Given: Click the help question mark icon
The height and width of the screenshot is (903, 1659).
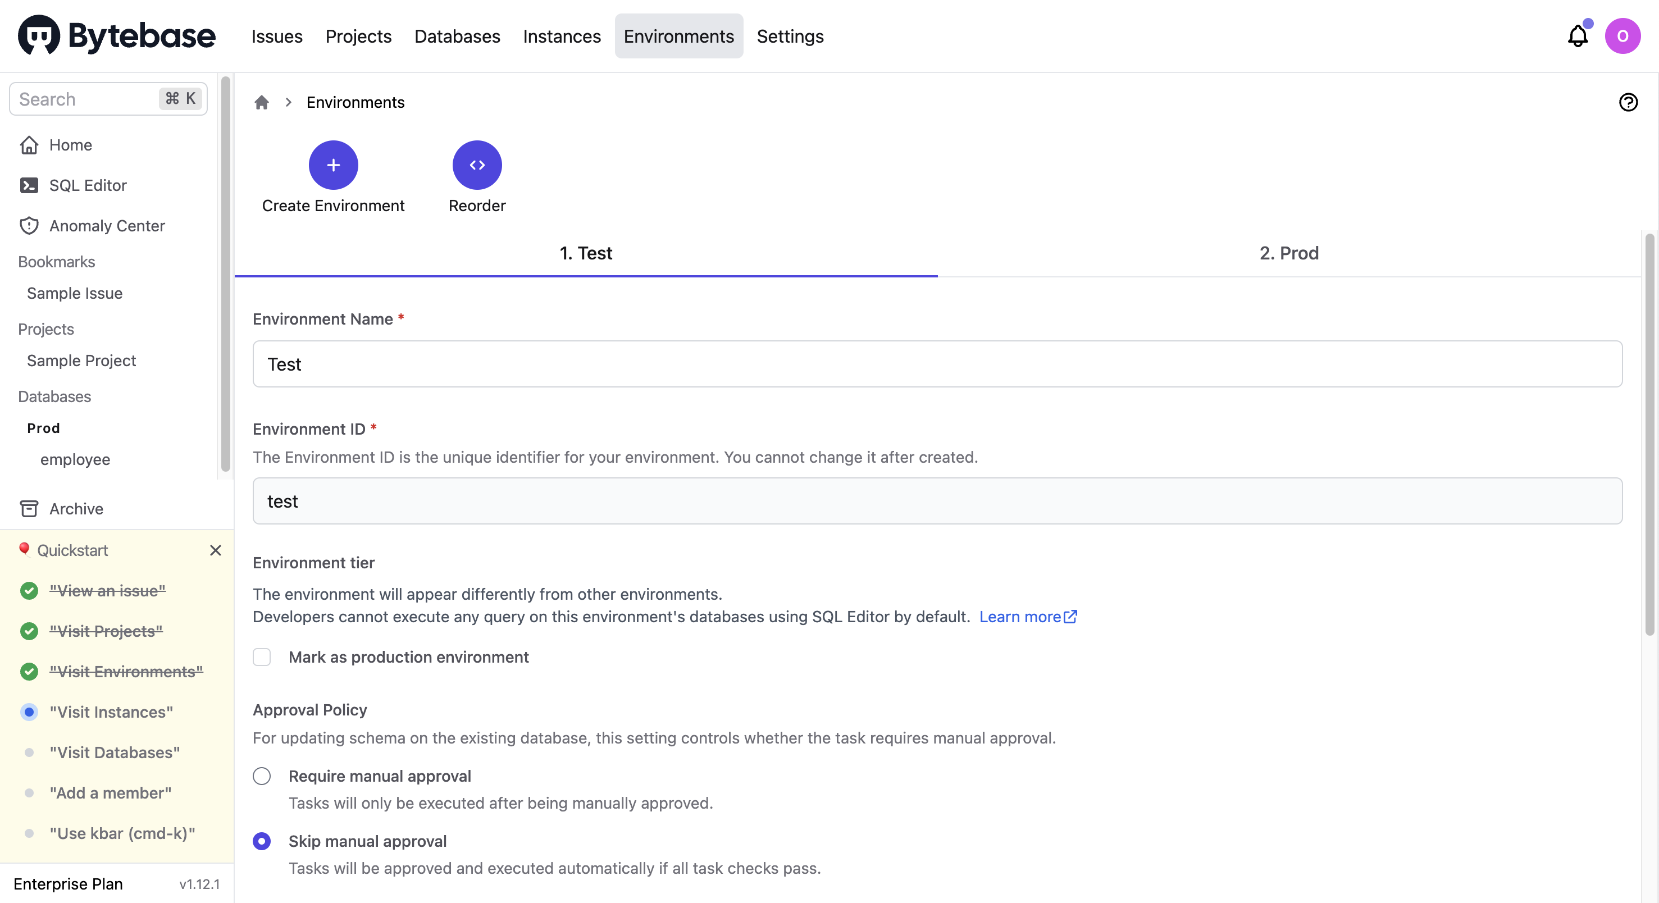Looking at the screenshot, I should (x=1628, y=102).
